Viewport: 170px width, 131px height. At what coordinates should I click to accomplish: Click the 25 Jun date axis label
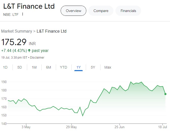(120, 127)
